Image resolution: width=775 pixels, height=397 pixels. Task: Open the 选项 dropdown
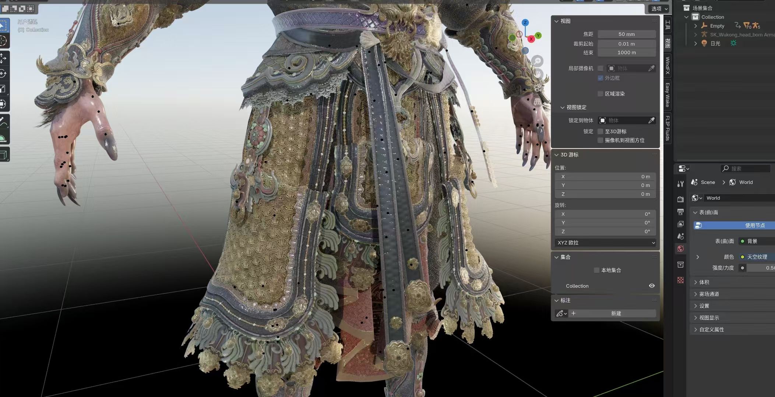(658, 8)
